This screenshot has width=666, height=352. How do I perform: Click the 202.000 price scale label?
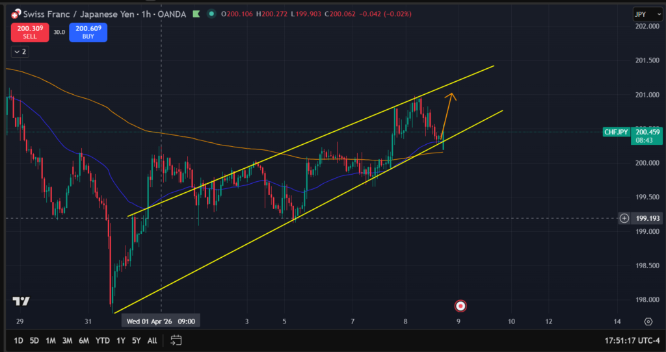coord(648,26)
